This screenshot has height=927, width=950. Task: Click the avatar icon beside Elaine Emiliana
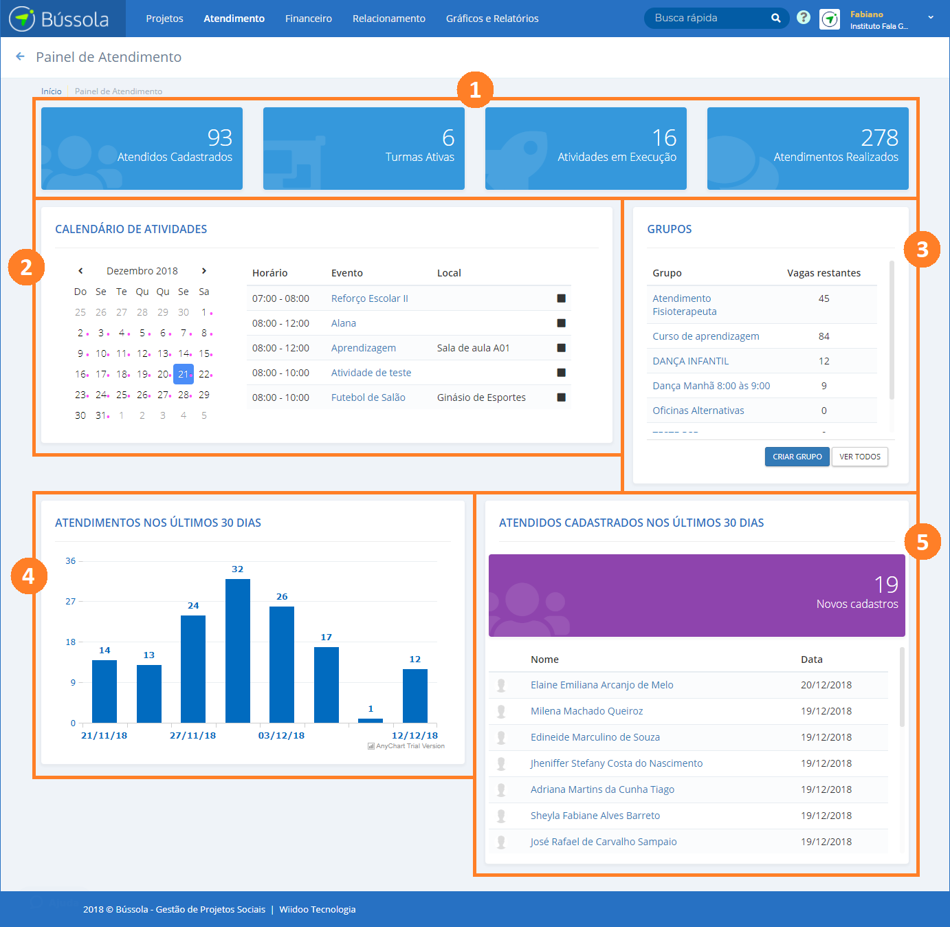pos(501,685)
